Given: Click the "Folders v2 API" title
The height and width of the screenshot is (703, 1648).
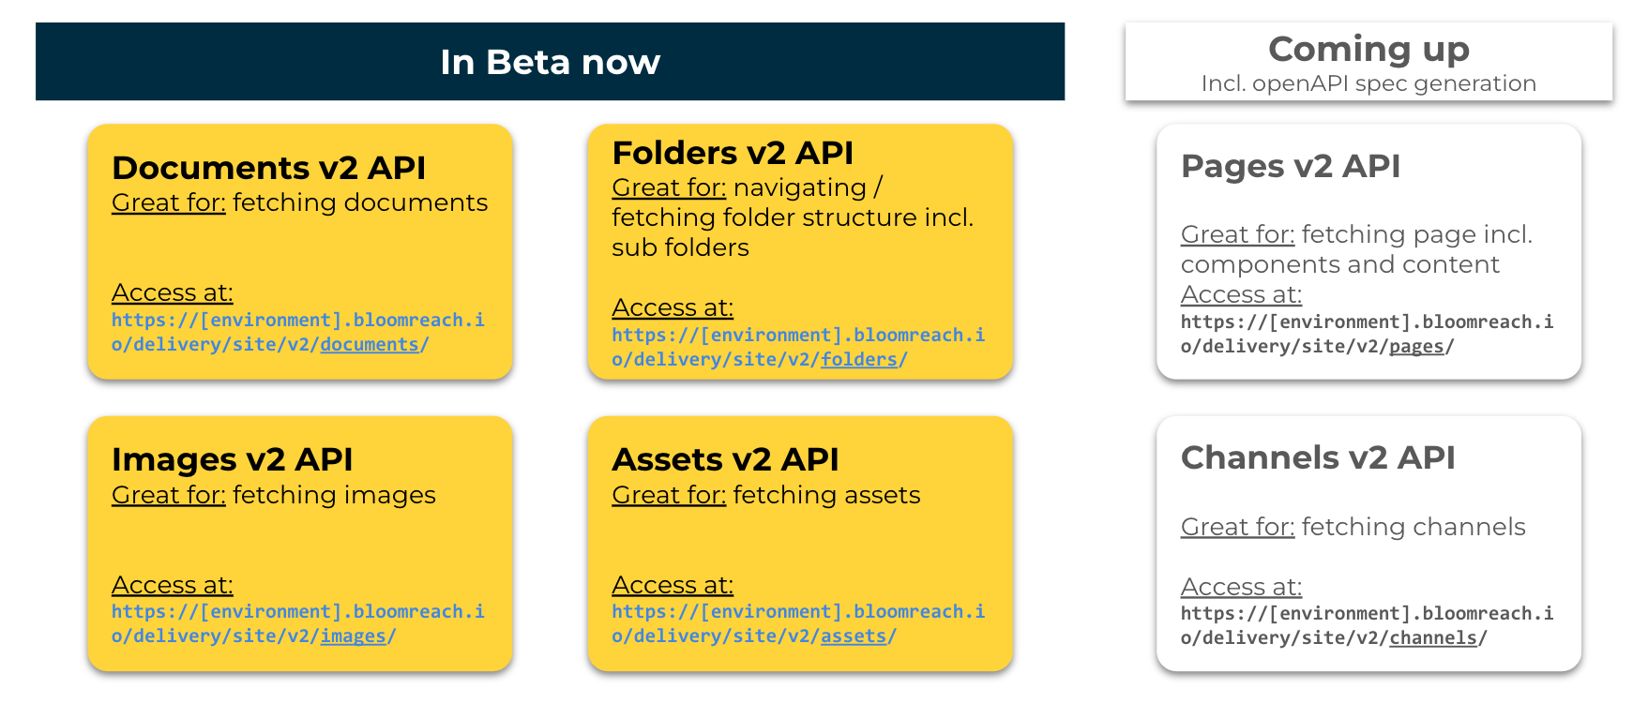Looking at the screenshot, I should click(733, 153).
